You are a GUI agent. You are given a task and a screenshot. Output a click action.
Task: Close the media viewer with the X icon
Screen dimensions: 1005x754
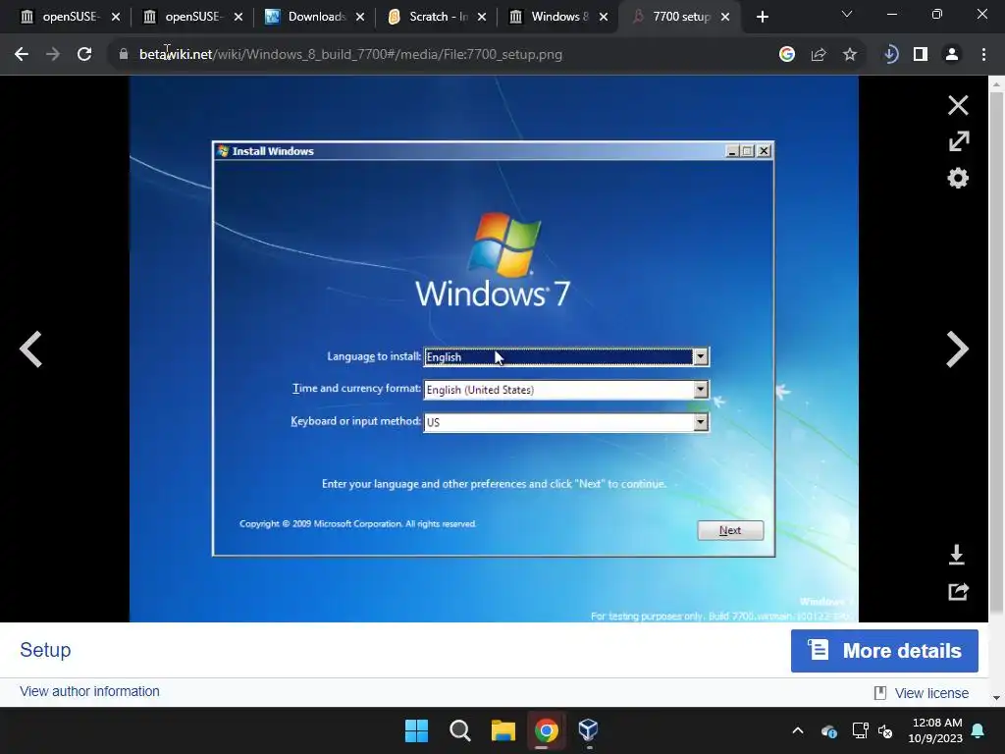958,105
